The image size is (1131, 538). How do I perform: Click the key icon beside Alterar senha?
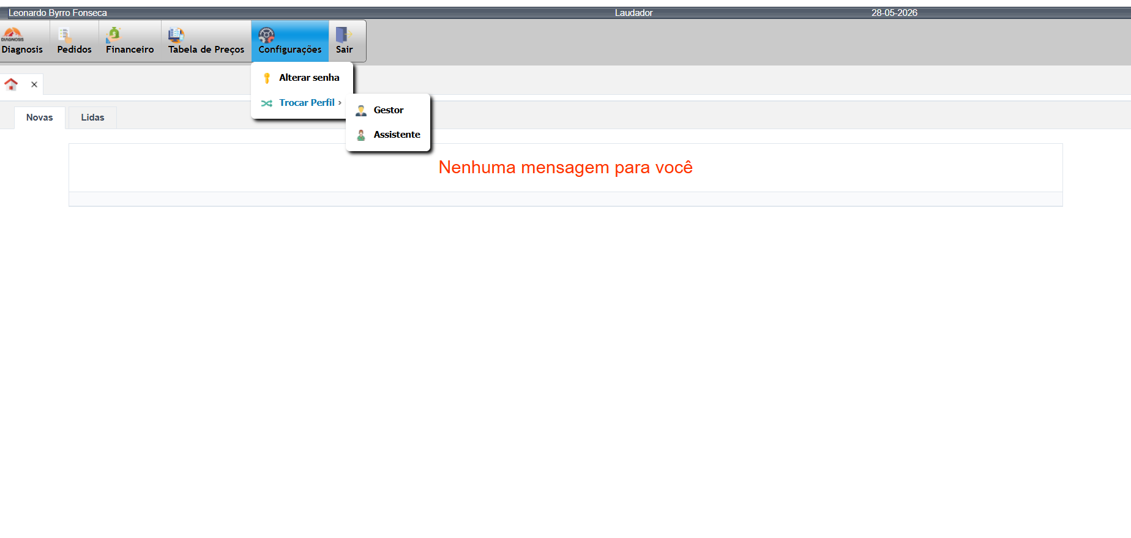pyautogui.click(x=267, y=78)
